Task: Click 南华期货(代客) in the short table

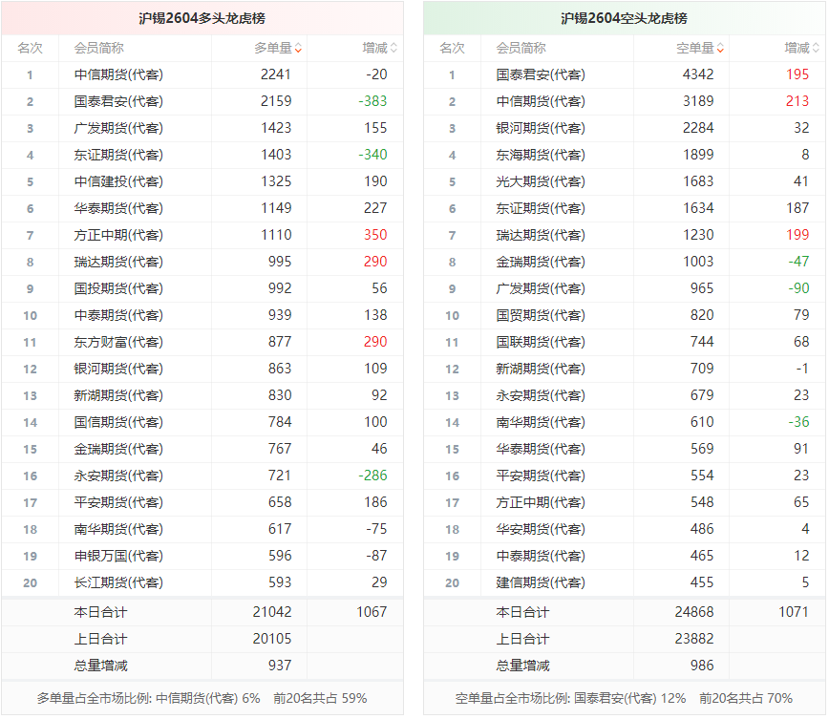Action: 541,422
